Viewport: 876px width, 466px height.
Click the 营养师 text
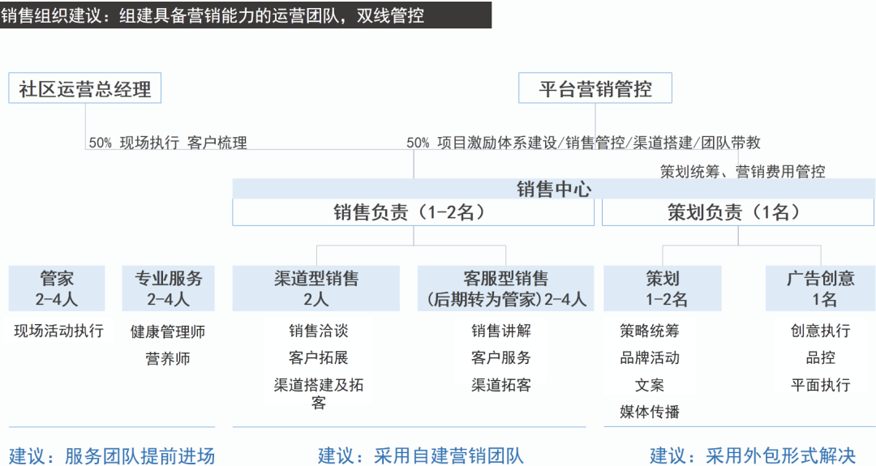click(x=168, y=358)
